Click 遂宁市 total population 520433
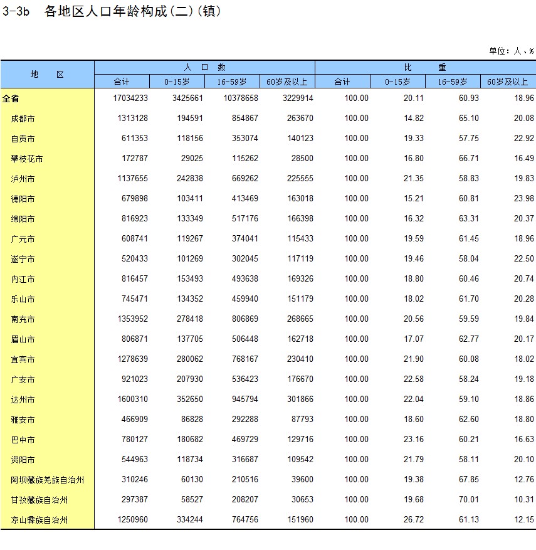The height and width of the screenshot is (550, 536). tap(135, 258)
